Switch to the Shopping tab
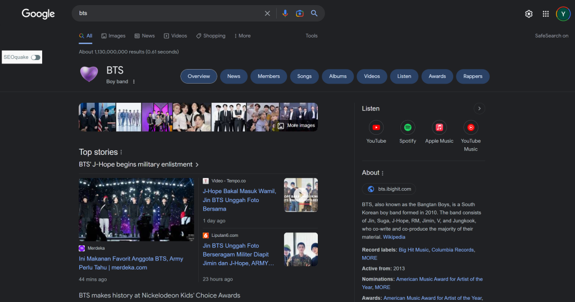575x302 pixels. 211,36
